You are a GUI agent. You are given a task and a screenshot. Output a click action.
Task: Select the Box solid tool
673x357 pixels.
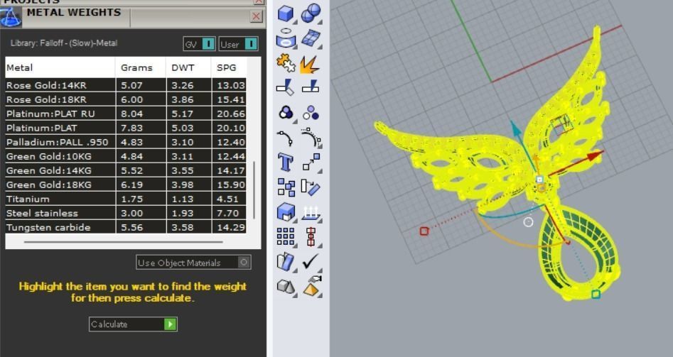286,13
